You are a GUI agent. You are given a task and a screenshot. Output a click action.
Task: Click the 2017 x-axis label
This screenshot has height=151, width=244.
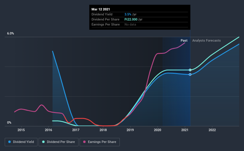76,130
